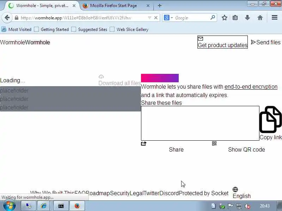Open the Security footer link
The height and width of the screenshot is (211, 282).
(x=120, y=193)
